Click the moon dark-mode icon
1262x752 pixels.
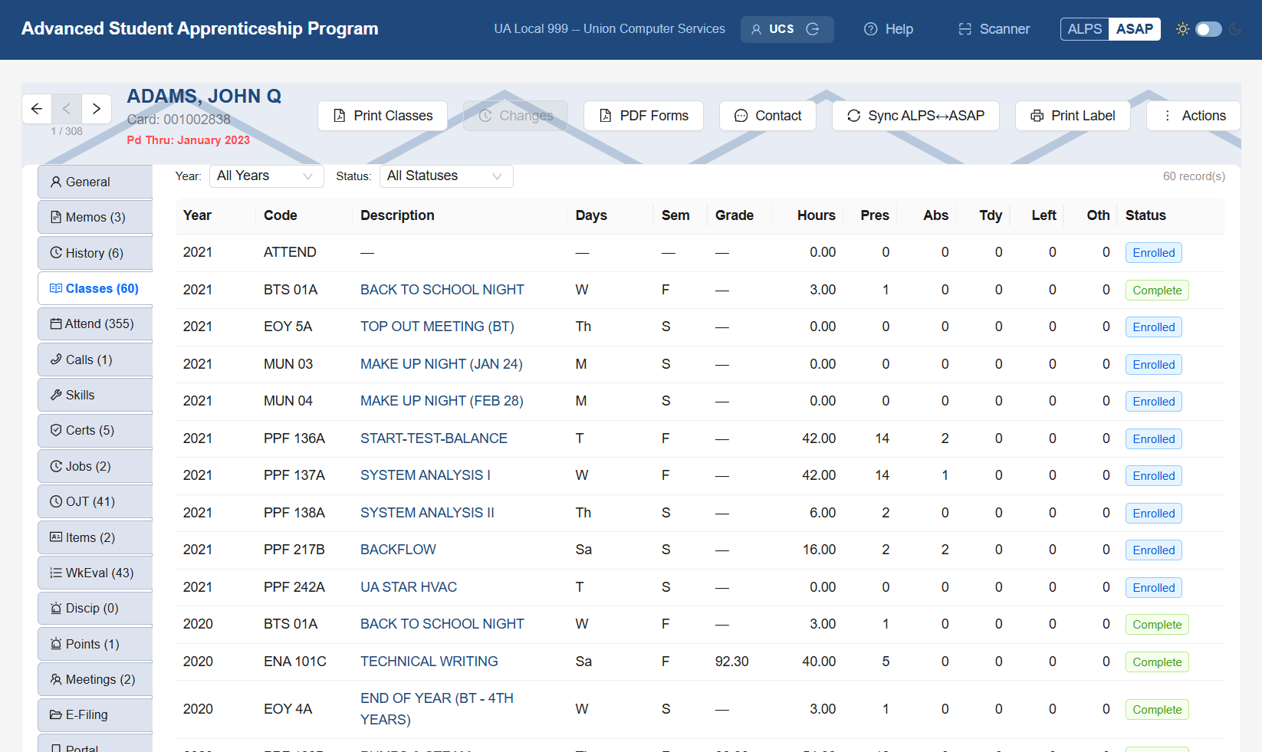pos(1235,29)
